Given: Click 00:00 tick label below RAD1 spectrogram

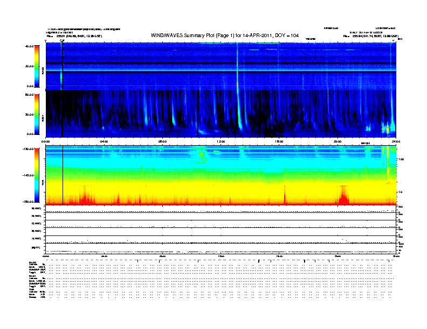Looking at the screenshot, I should [x=46, y=141].
